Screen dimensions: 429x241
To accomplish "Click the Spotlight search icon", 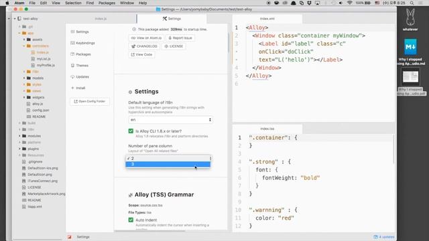I will [x=412, y=3].
